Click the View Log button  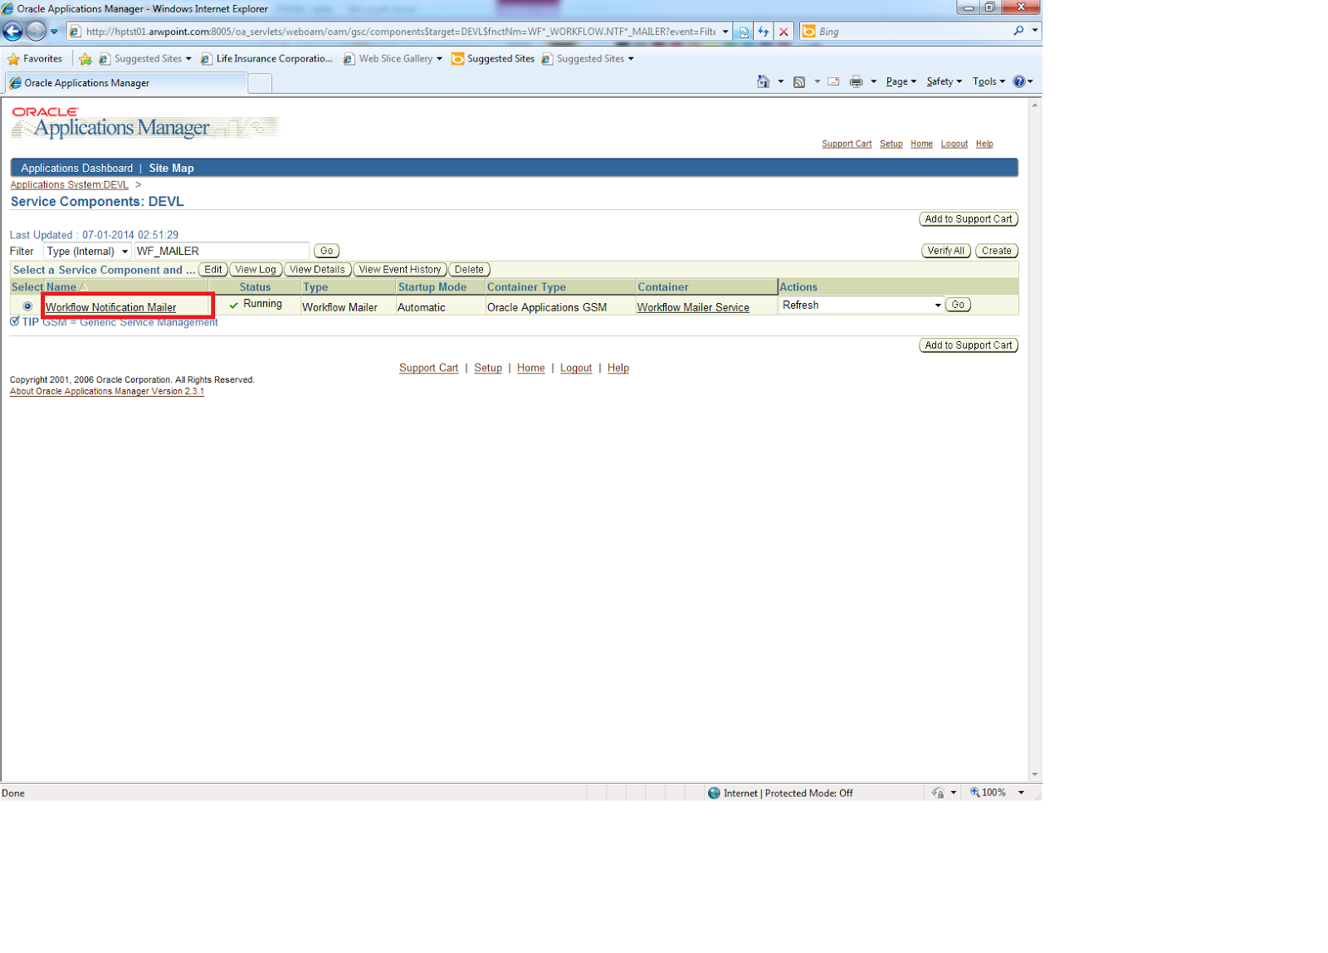coord(256,270)
